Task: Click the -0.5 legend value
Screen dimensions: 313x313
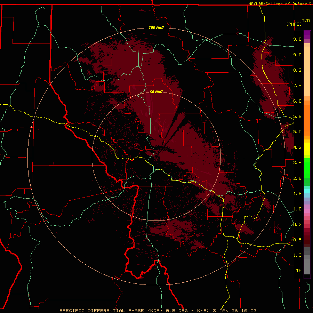Action: pos(296,240)
